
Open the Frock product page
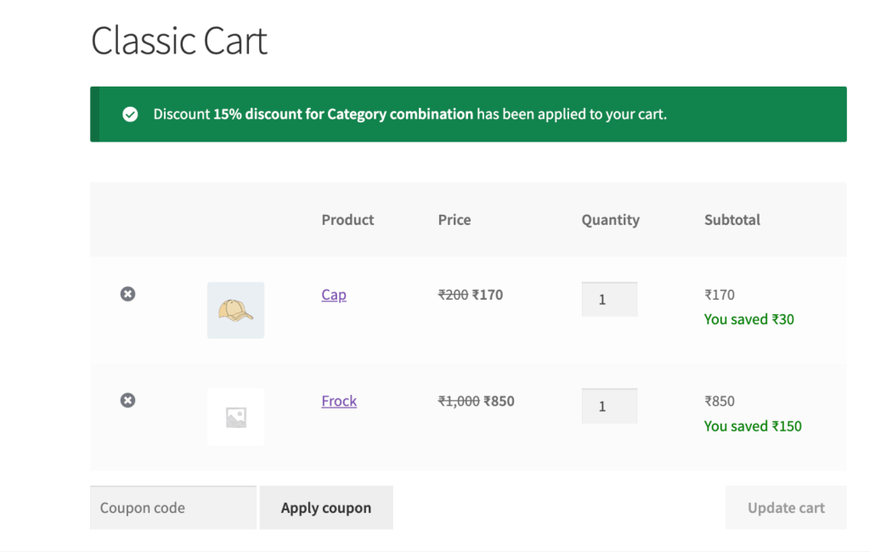pyautogui.click(x=339, y=401)
